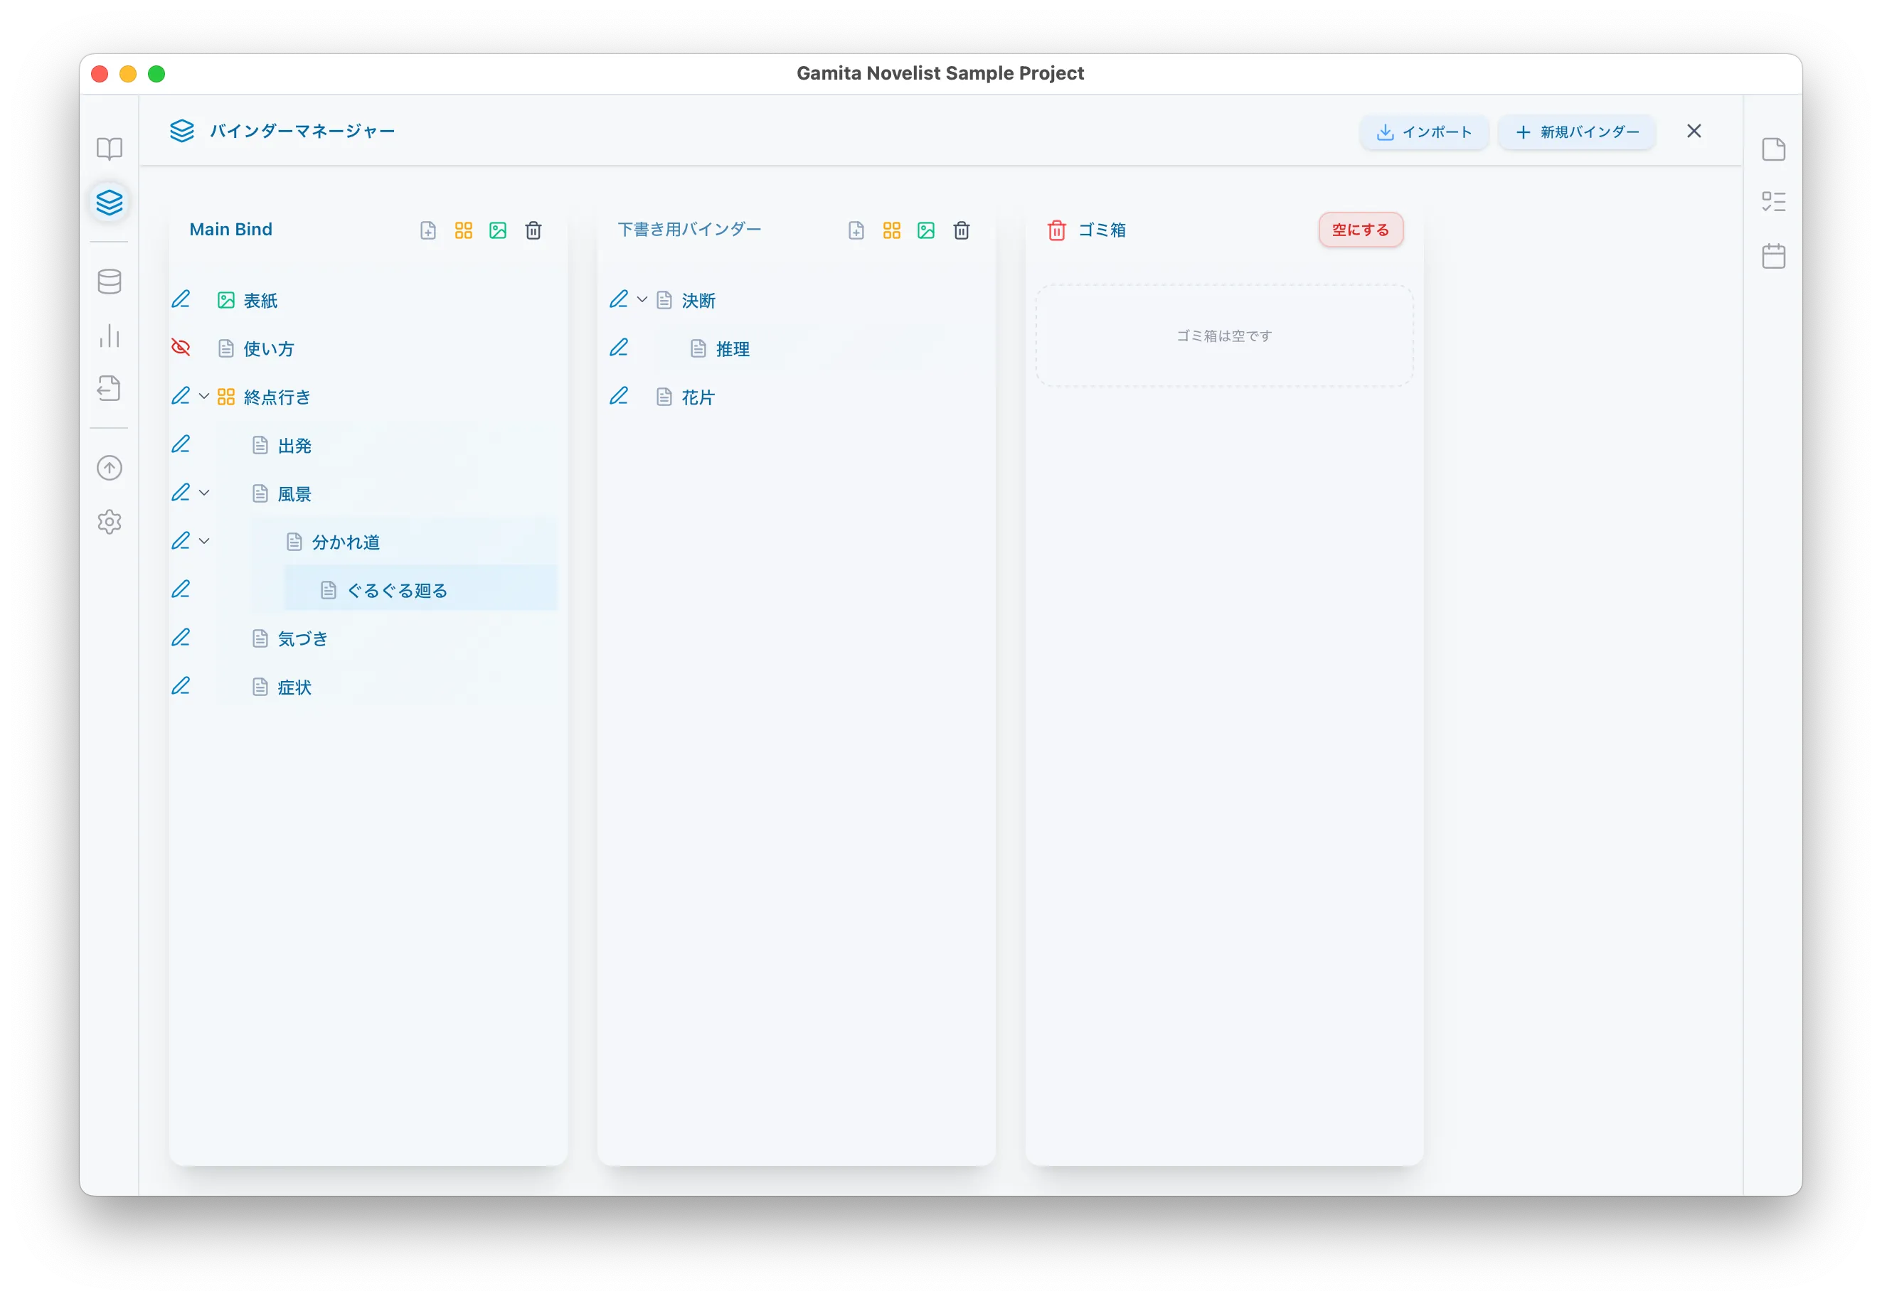Image resolution: width=1882 pixels, height=1301 pixels.
Task: Delete the Main Bind binder
Action: (533, 230)
